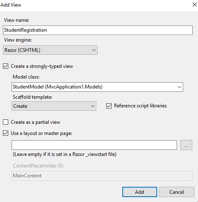The height and width of the screenshot is (202, 198).
Task: Close the Add View dialog with the X icon
Action: tap(195, 5)
